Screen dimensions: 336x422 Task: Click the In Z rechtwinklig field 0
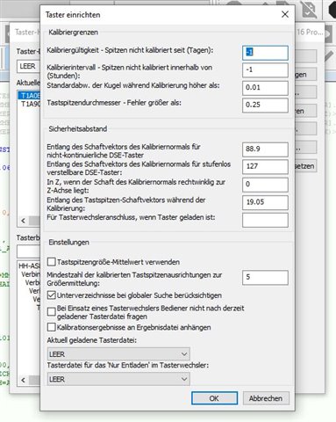(x=265, y=185)
